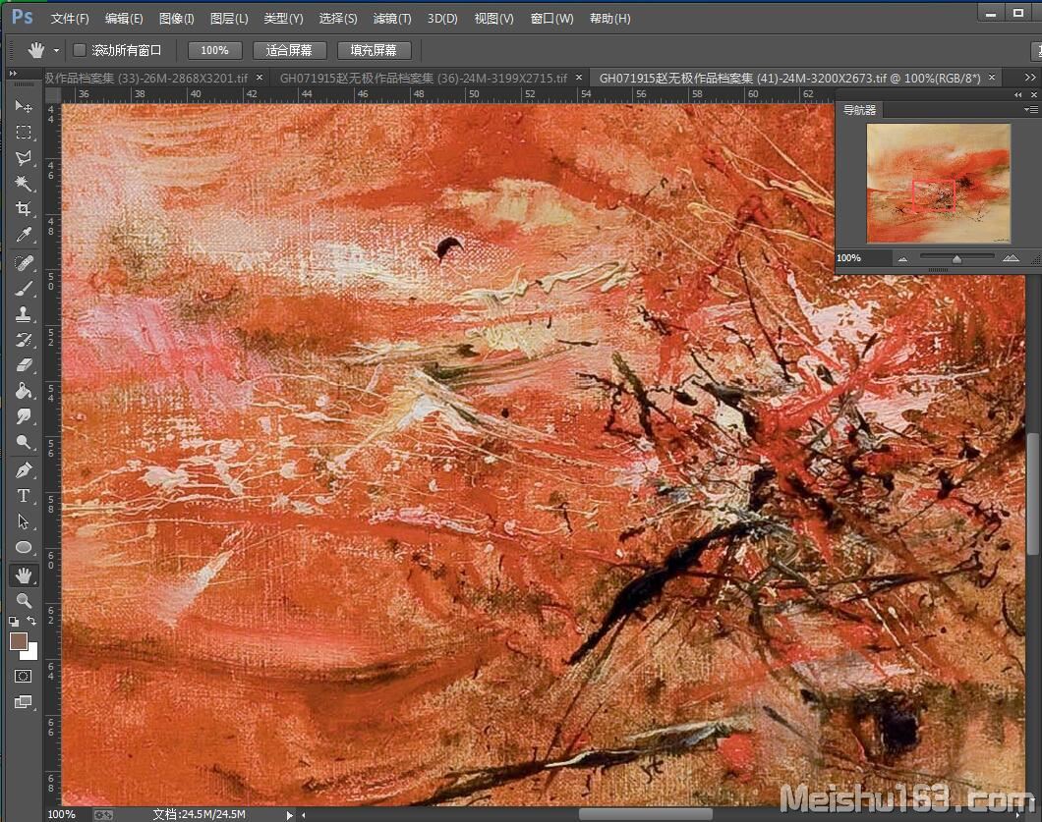Open the background color picker
This screenshot has width=1042, height=822.
30,653
